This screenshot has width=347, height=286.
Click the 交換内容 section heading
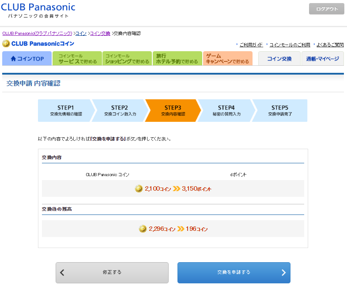[52, 158]
